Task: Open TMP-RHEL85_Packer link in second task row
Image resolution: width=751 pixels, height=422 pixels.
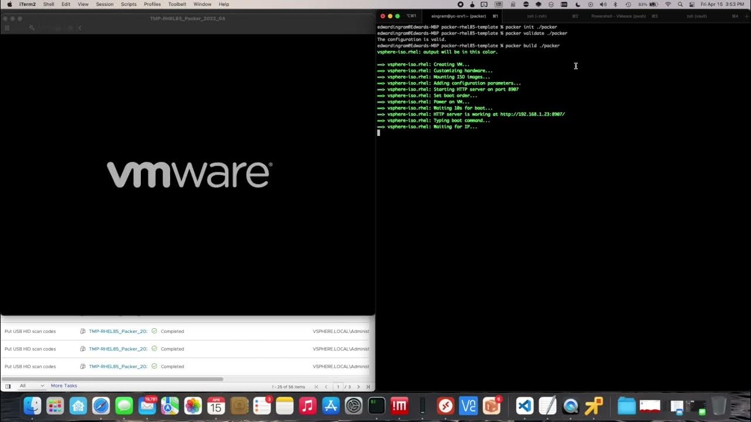Action: (118, 349)
